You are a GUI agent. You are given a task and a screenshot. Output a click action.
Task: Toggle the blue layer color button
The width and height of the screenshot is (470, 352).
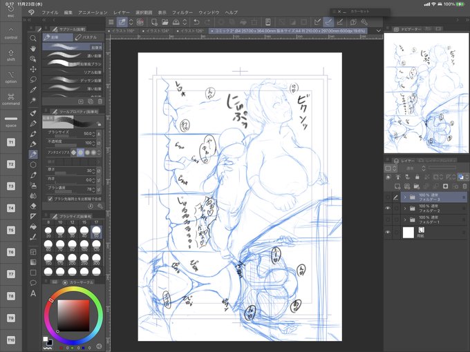460,177
